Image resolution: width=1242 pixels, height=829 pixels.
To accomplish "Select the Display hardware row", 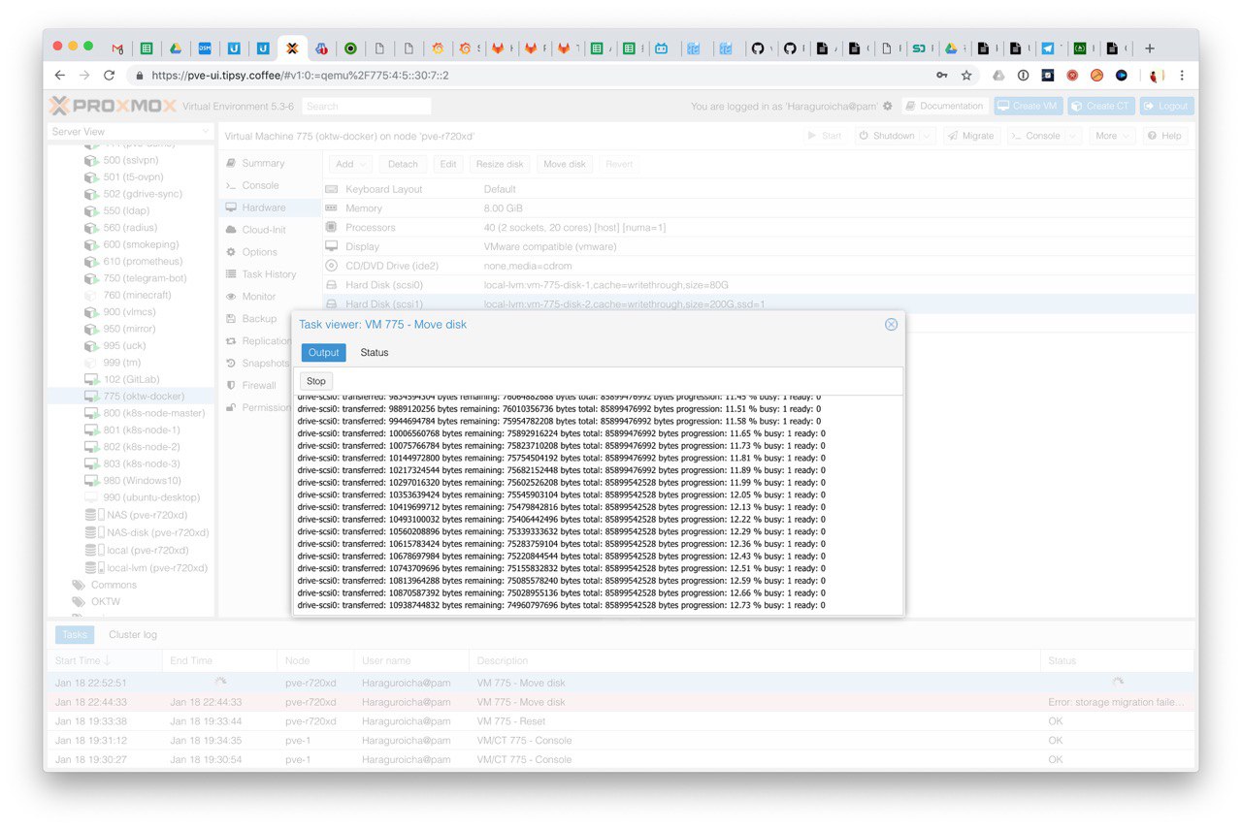I will pyautogui.click(x=759, y=247).
